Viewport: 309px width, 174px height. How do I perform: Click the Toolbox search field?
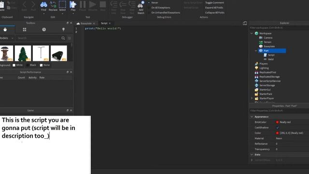tap(39, 38)
